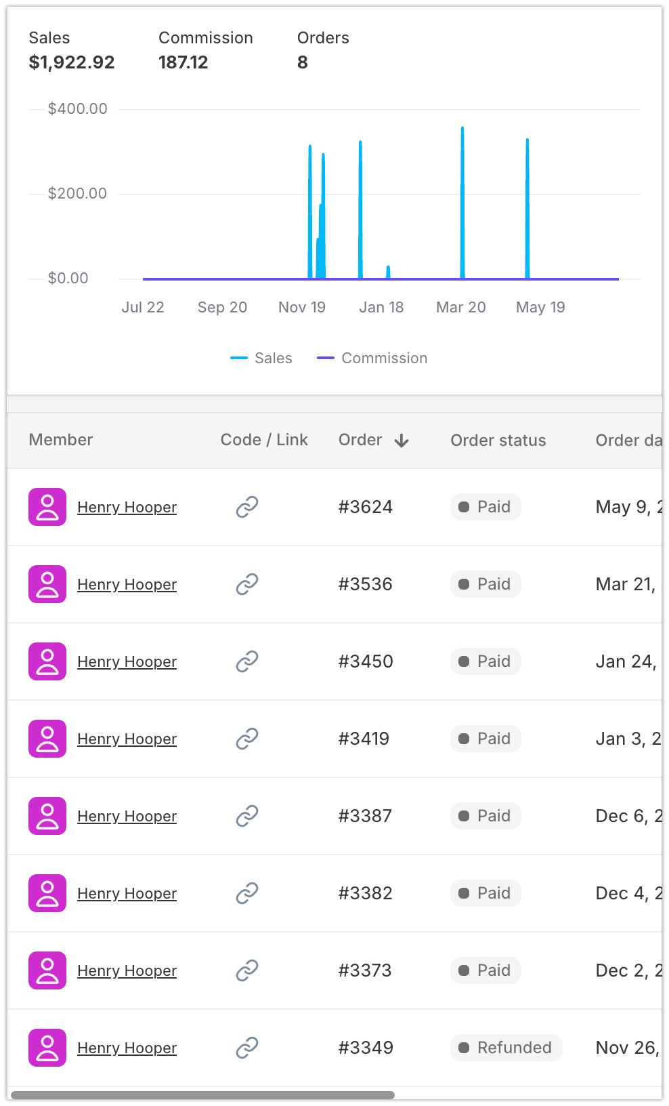Click the Paid badge for order #3536
Viewport: 669px width, 1106px height.
click(485, 584)
